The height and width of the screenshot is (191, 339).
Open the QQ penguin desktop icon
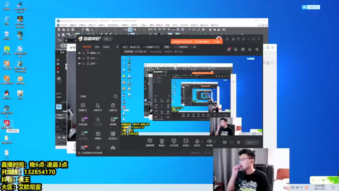tap(7, 95)
